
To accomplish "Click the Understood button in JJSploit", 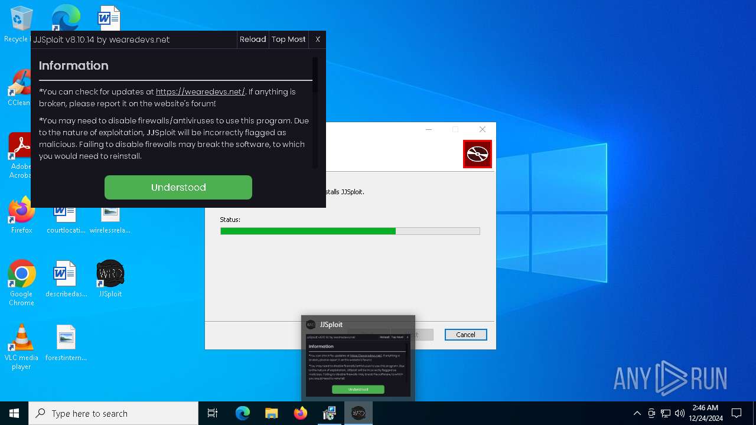I will (178, 187).
